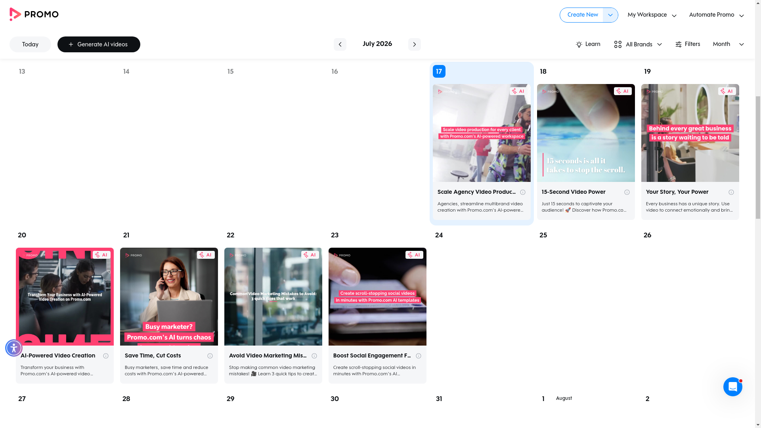Click the Boost Social Engagement title

372,356
